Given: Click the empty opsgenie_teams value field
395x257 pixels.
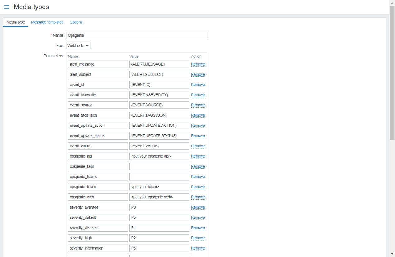Looking at the screenshot, I should (x=159, y=177).
